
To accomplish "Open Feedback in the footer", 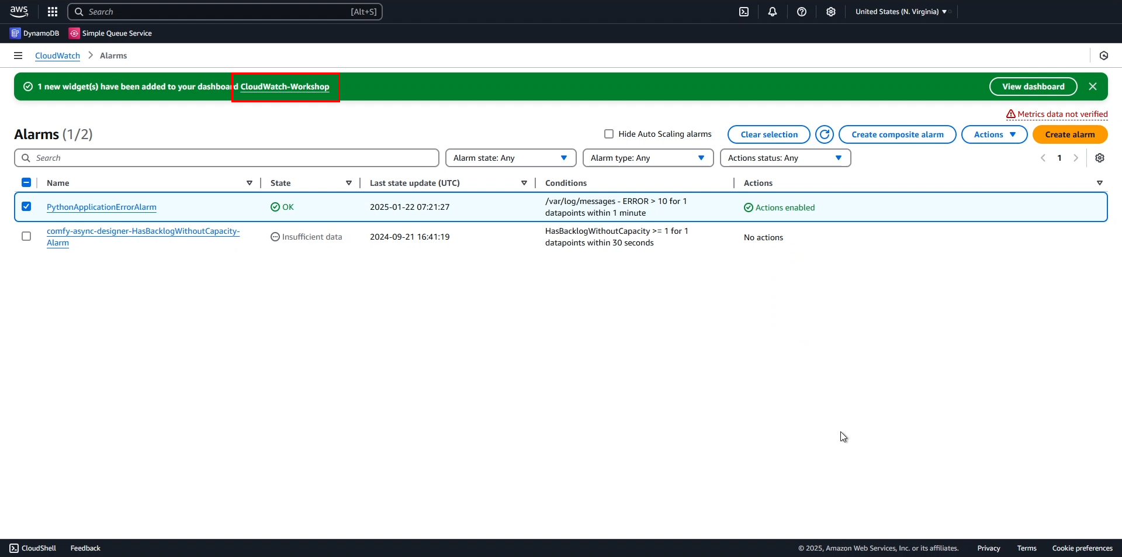I will pyautogui.click(x=85, y=548).
